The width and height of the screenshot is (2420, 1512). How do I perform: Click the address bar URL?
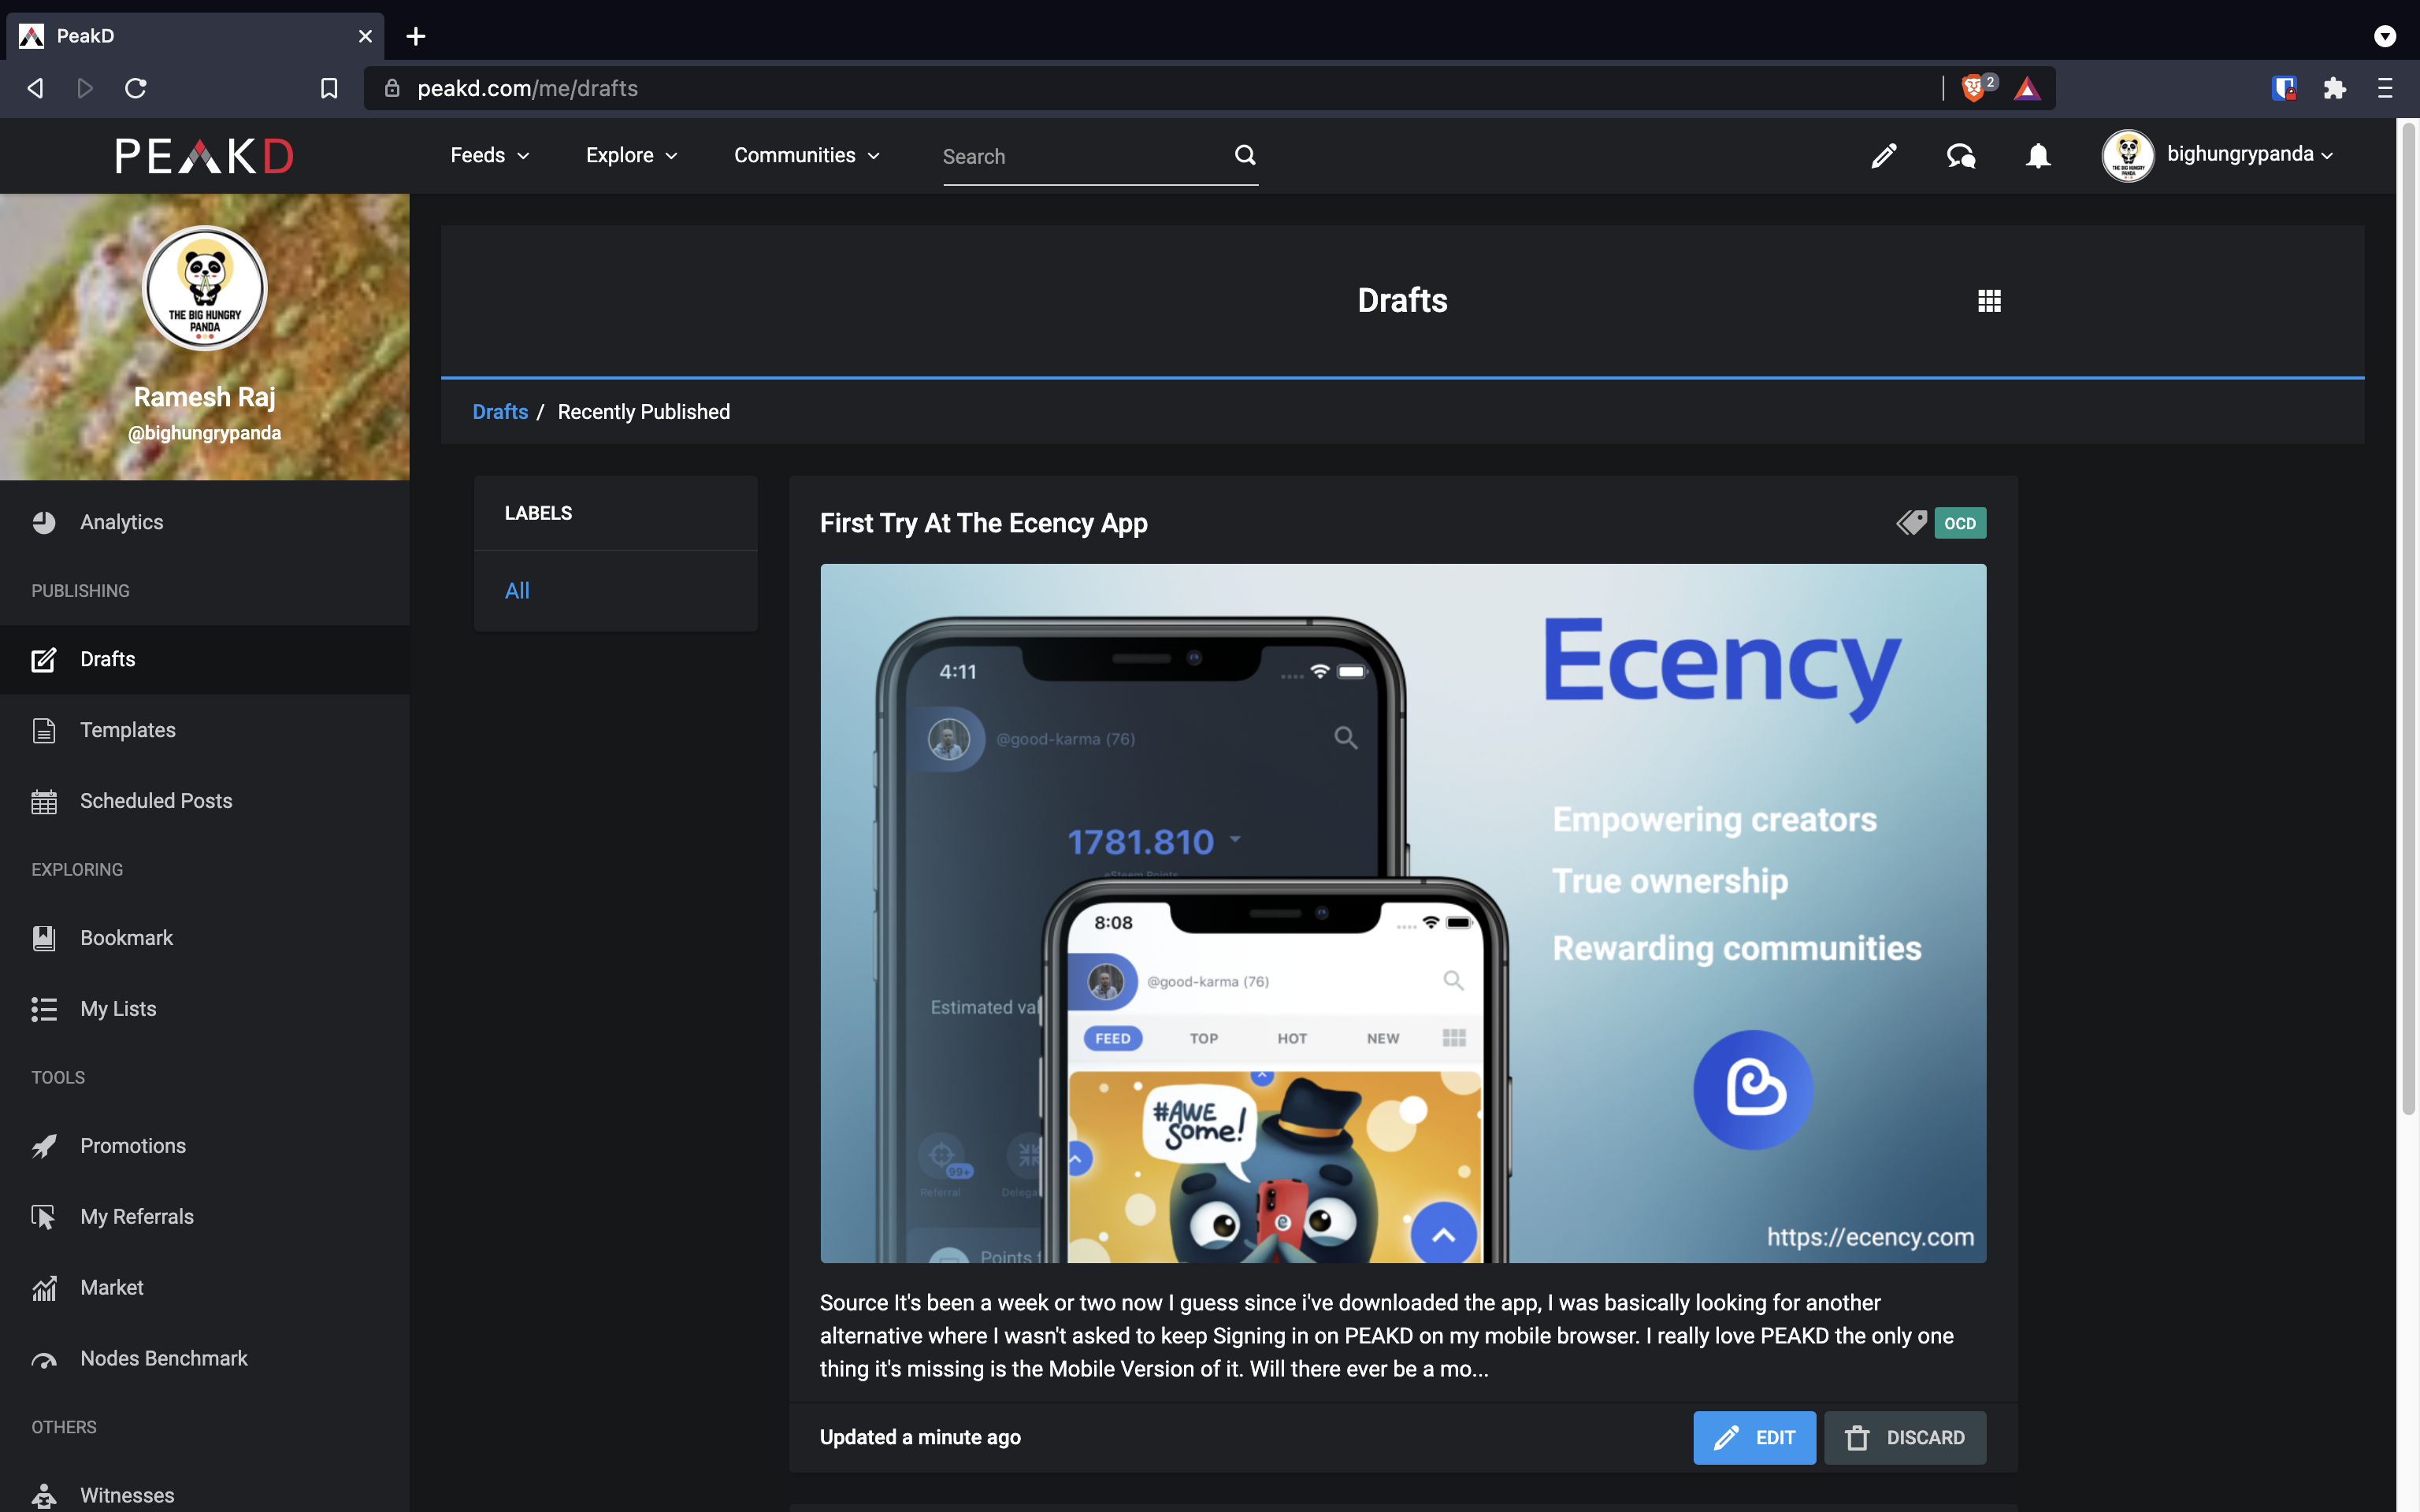click(x=527, y=88)
